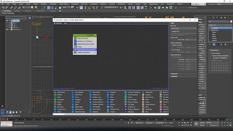
Task: Enable the Box Override checkbox
Action: pos(171,50)
